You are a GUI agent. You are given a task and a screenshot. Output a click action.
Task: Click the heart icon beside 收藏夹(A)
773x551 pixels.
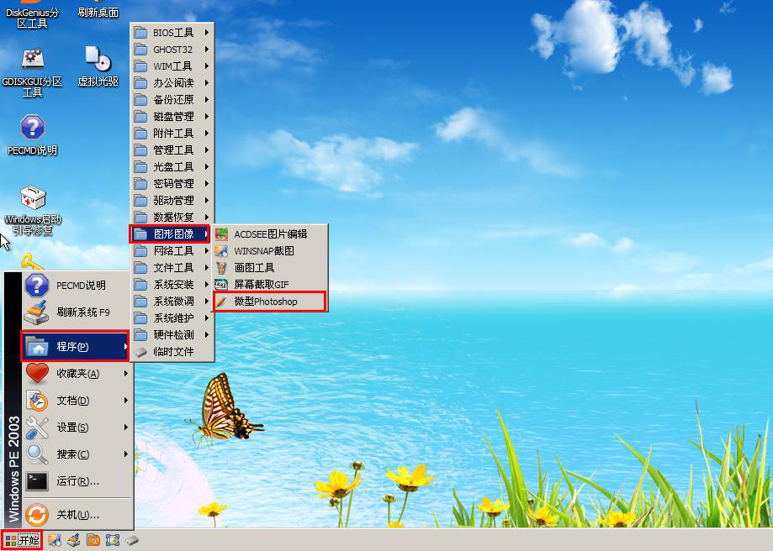coord(37,373)
